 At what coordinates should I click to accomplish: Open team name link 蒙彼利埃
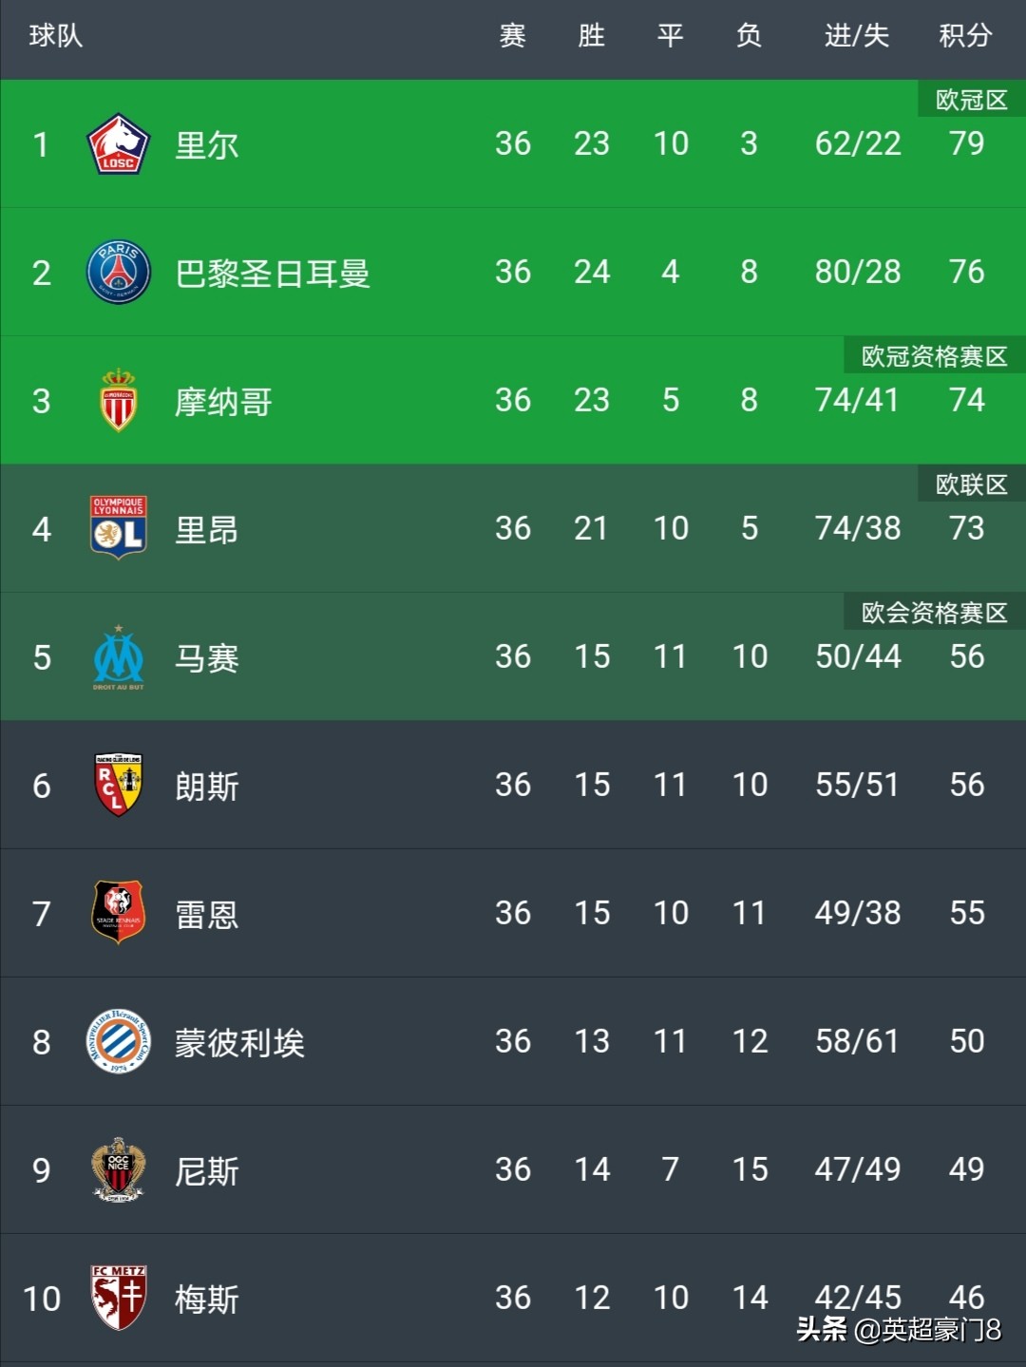pos(239,1043)
